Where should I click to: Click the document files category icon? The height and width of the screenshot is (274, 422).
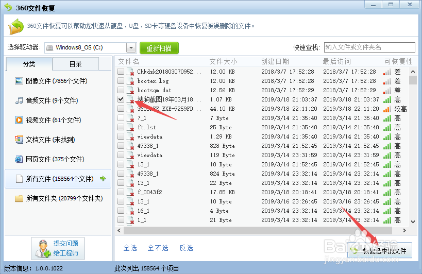pos(19,140)
